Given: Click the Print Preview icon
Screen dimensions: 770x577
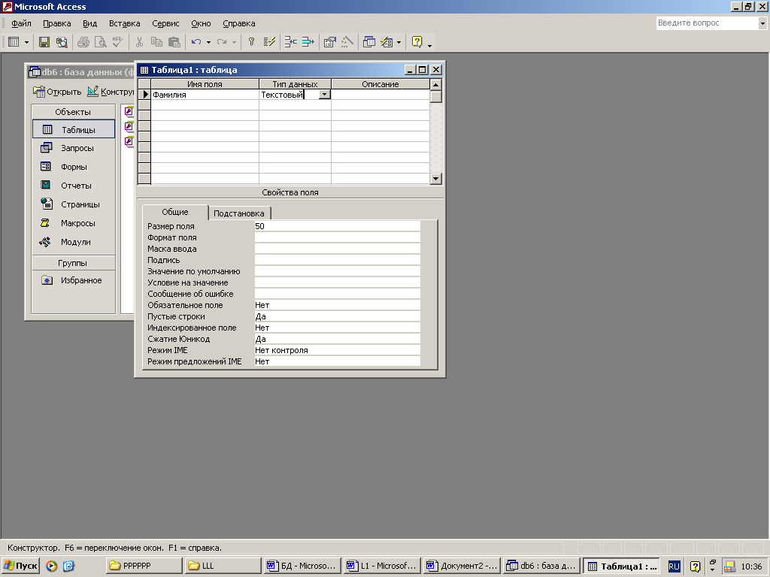Looking at the screenshot, I should click(x=100, y=42).
